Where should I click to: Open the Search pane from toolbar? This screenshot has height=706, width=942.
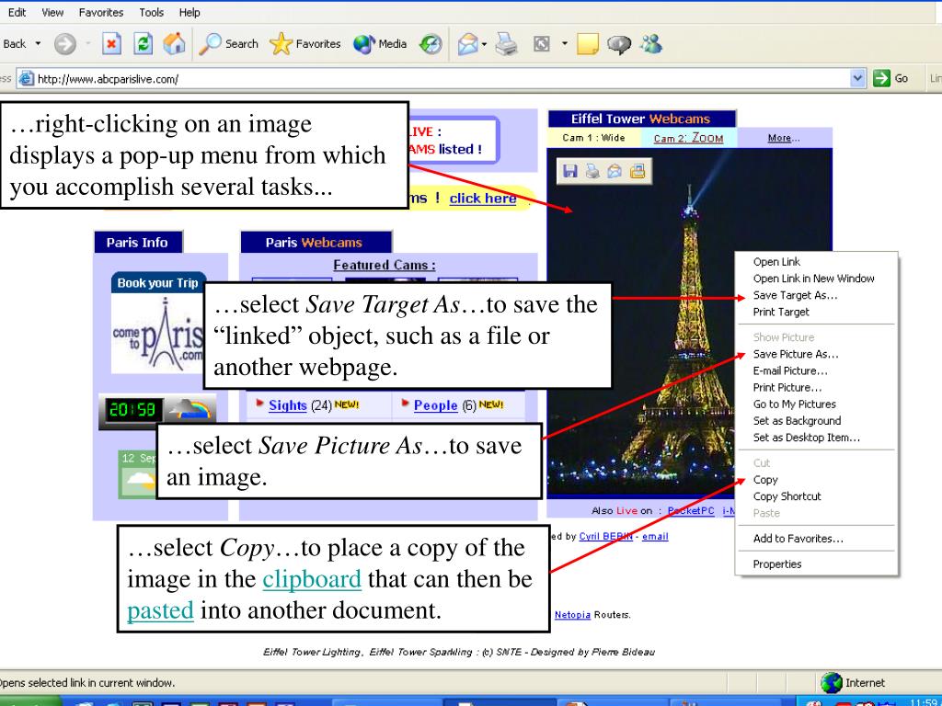click(x=228, y=44)
